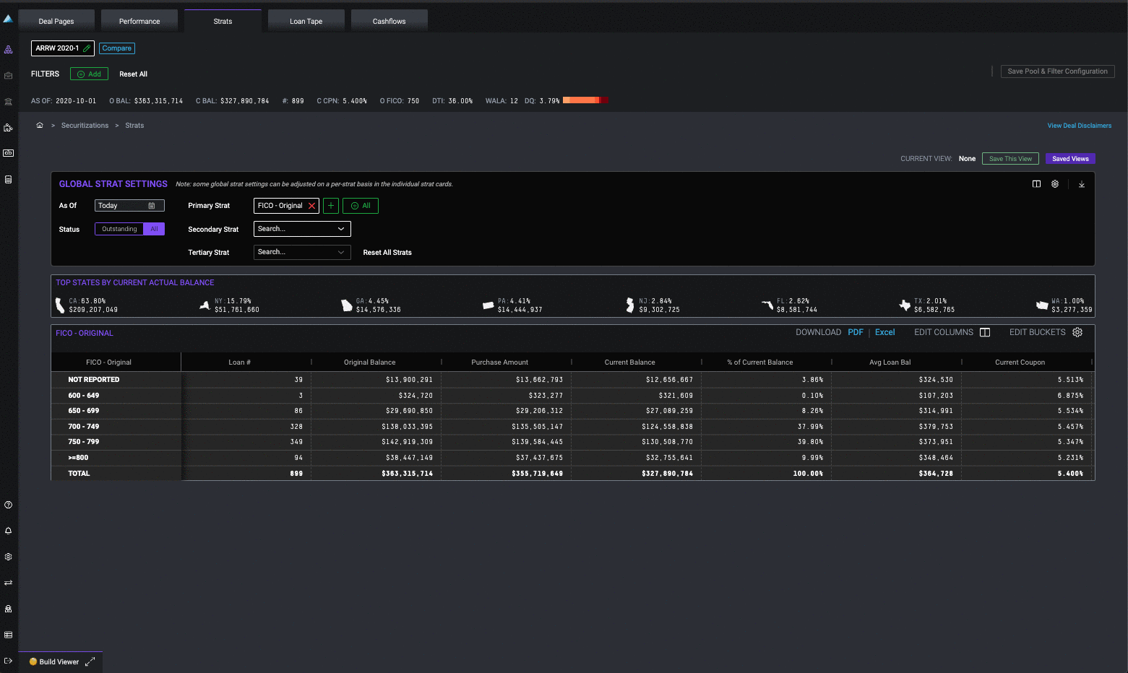
Task: Open the puzzle piece icon in sidebar
Action: pos(8,128)
